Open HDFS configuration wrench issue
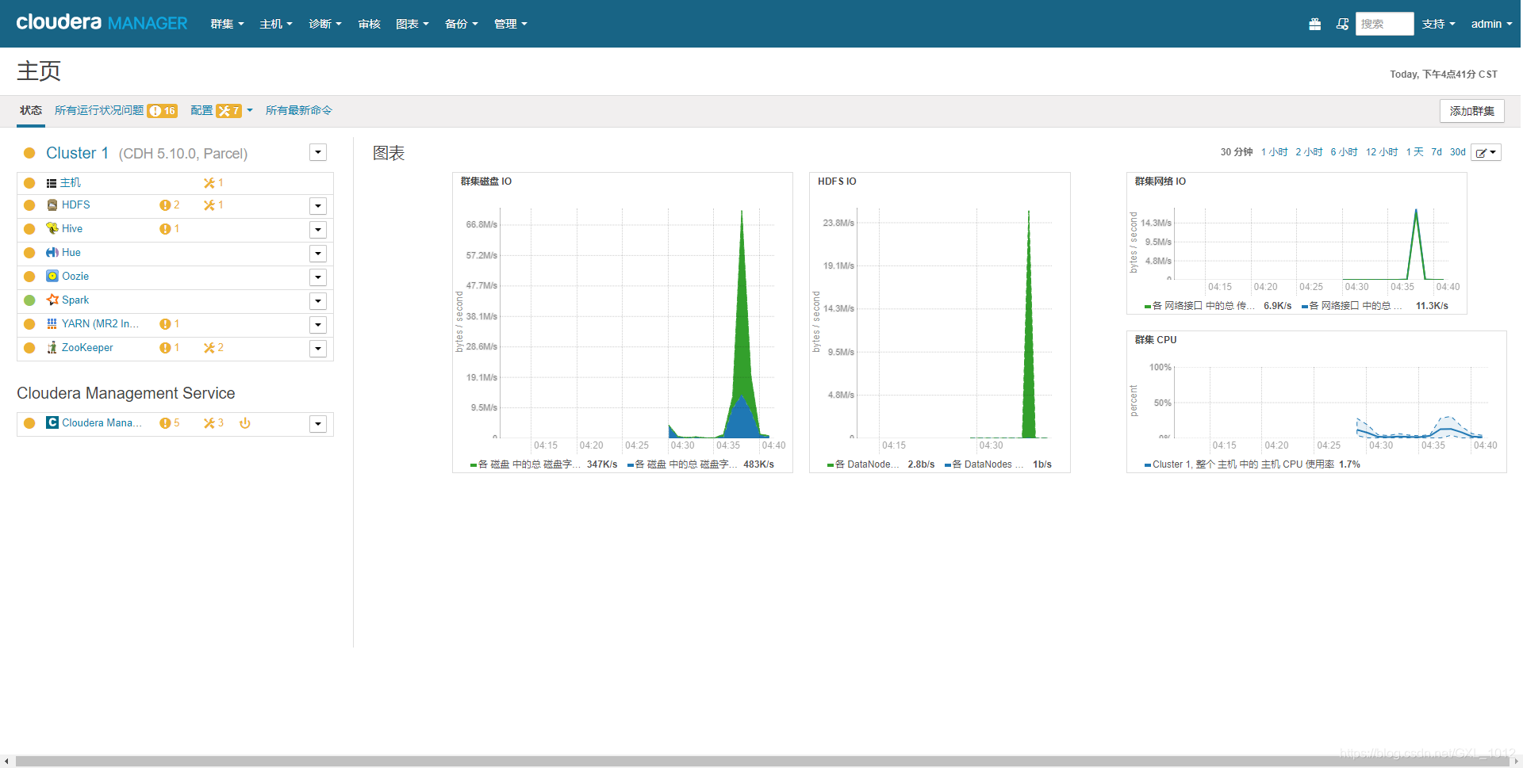The height and width of the screenshot is (768, 1523). click(213, 205)
